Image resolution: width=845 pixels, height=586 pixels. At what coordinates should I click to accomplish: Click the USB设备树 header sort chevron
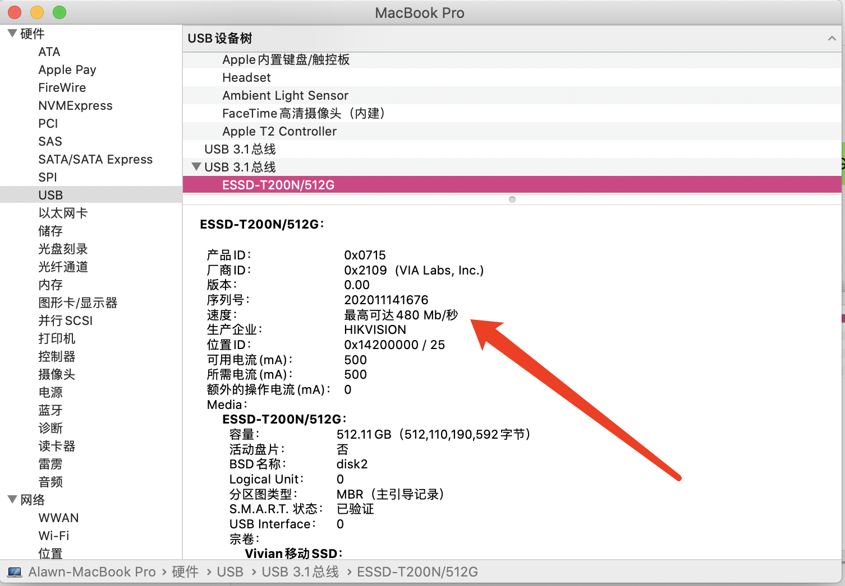click(832, 39)
